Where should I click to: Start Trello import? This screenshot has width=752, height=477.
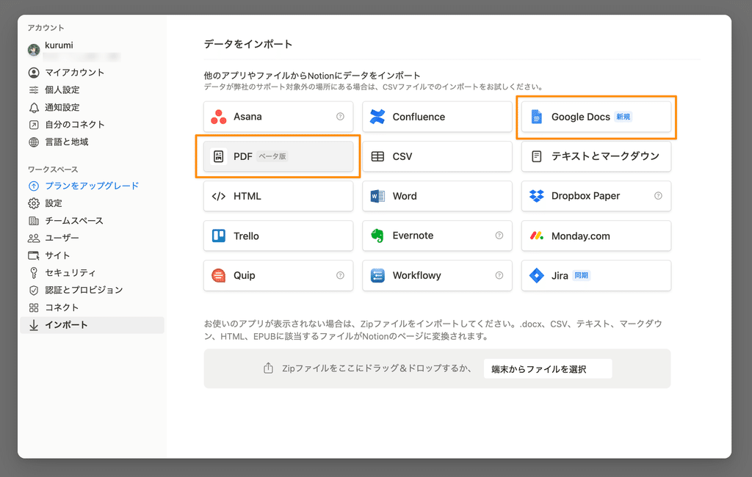[x=278, y=236]
